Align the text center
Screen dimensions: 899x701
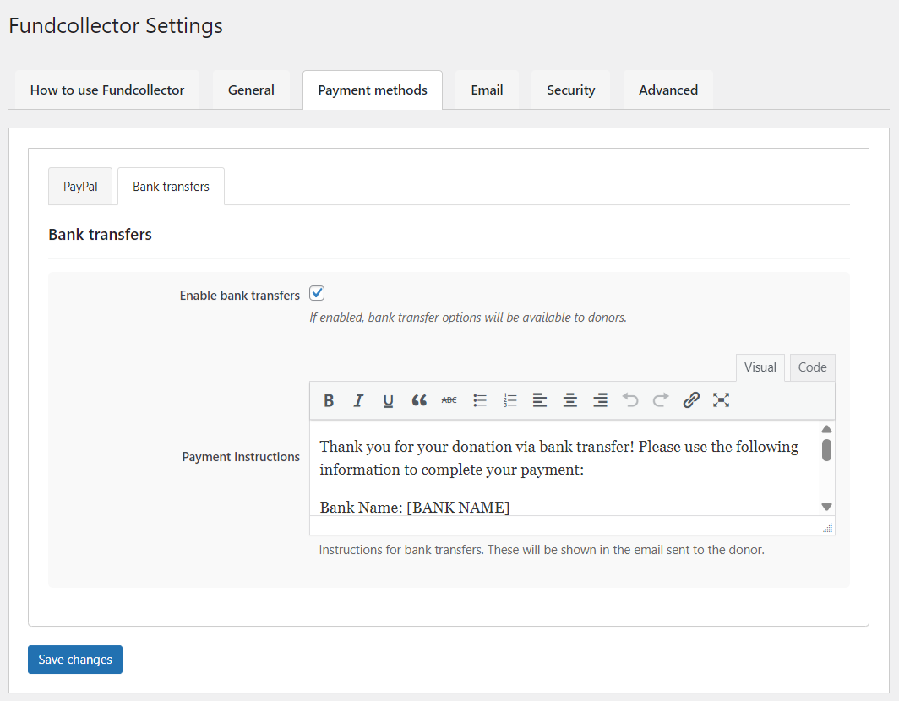(569, 400)
